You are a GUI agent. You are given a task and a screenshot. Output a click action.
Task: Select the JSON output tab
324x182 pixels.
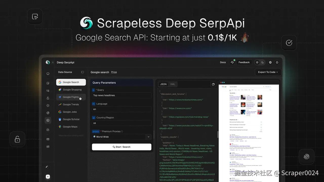163,84
